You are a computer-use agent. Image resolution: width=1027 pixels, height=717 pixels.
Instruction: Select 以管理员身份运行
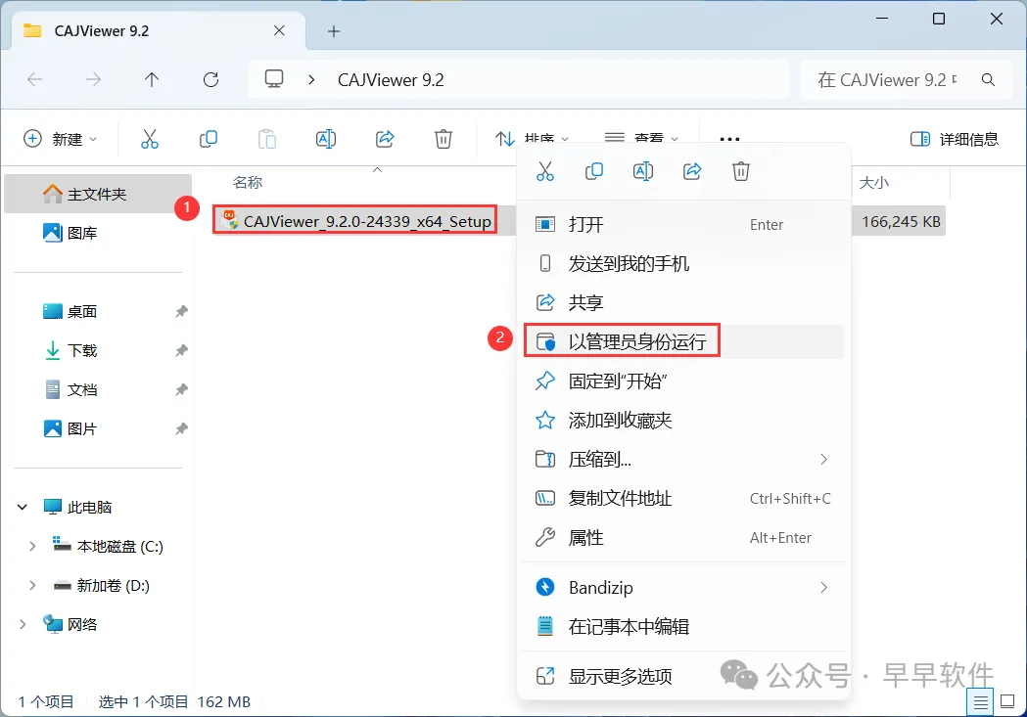click(x=683, y=341)
